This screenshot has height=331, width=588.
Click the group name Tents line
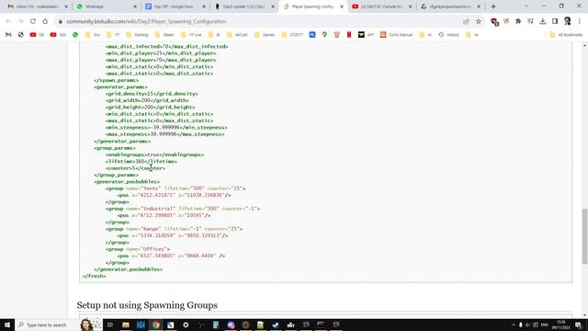pyautogui.click(x=175, y=188)
